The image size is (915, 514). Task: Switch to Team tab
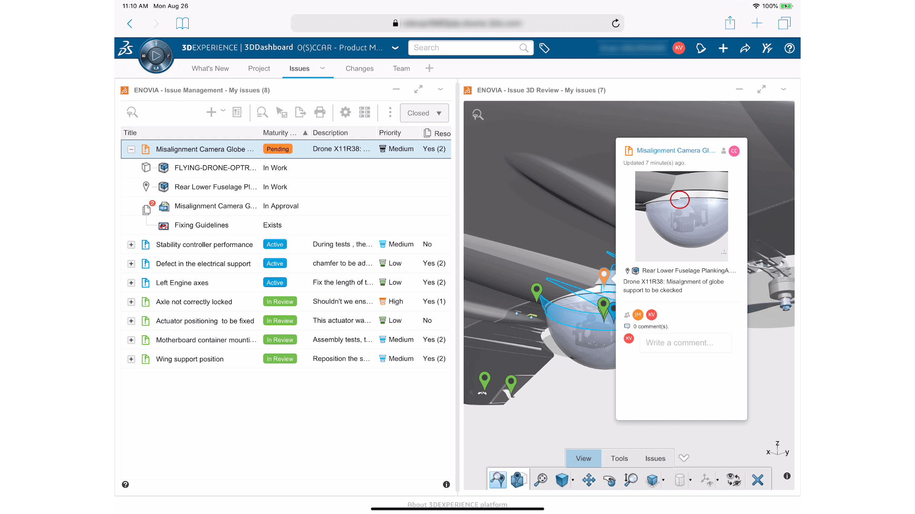click(x=401, y=69)
